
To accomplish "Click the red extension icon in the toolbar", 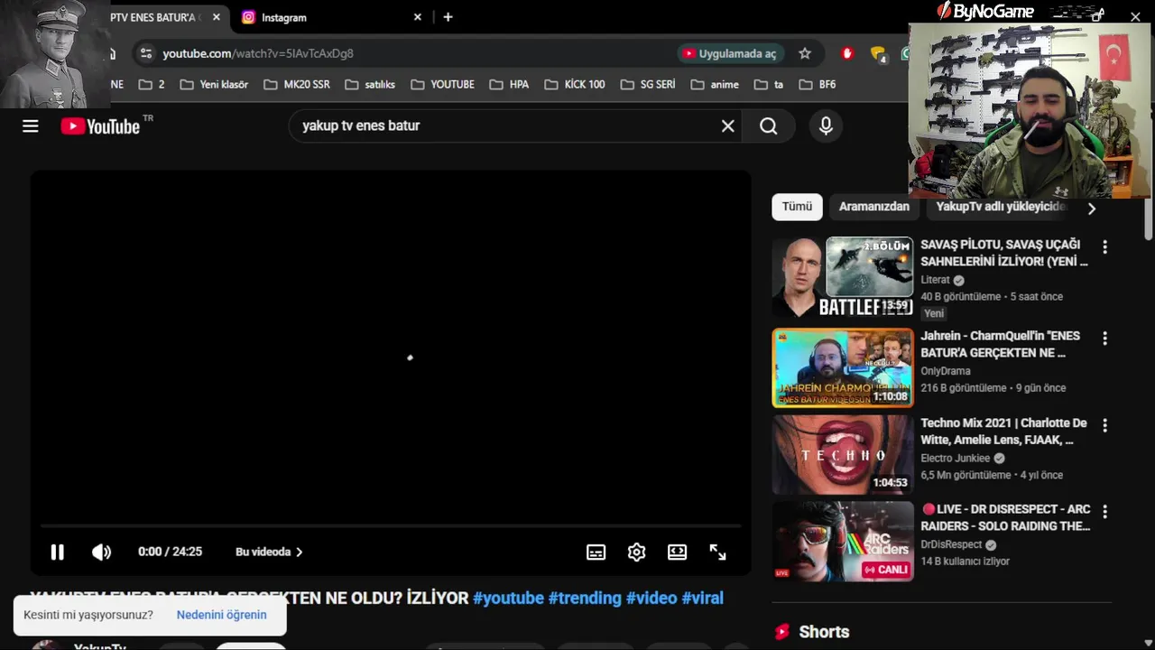I will click(x=846, y=53).
